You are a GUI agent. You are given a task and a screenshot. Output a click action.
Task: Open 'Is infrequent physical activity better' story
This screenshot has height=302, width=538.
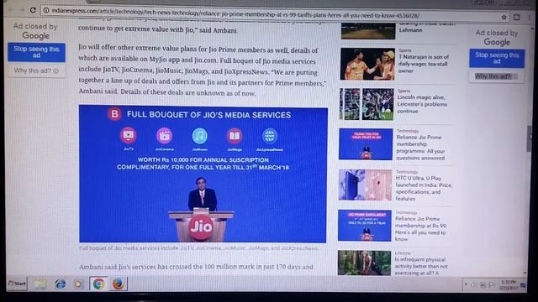click(421, 266)
